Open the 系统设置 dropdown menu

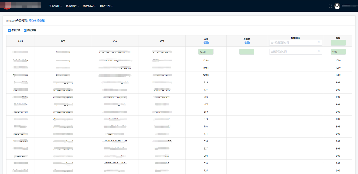72,6
